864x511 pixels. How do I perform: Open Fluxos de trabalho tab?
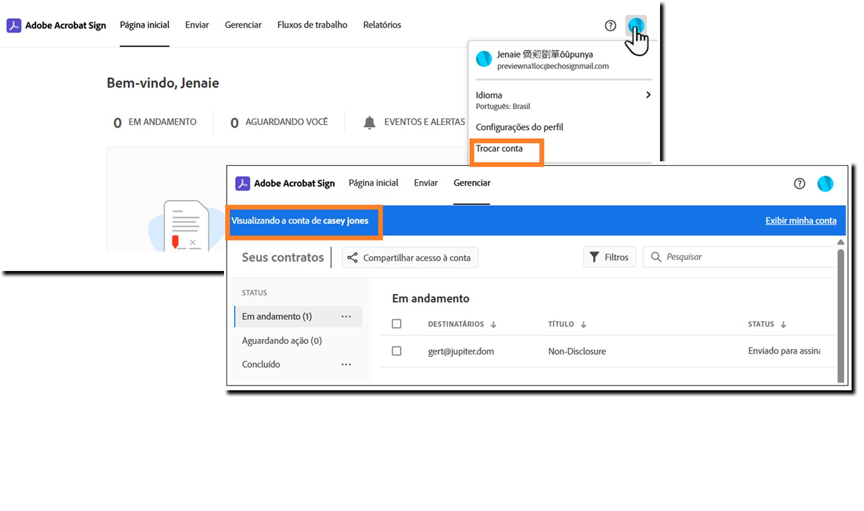312,25
